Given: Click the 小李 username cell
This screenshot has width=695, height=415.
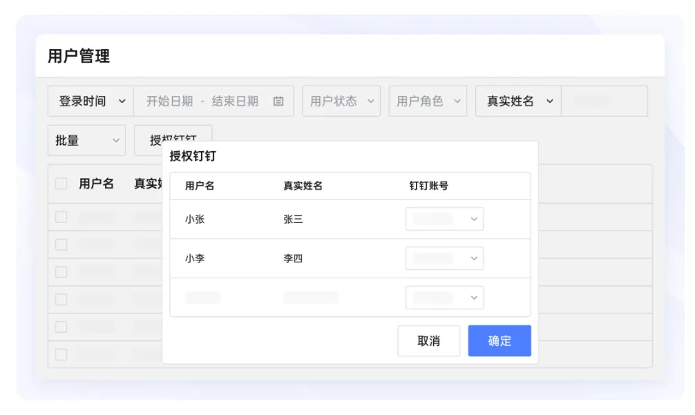Looking at the screenshot, I should point(195,258).
